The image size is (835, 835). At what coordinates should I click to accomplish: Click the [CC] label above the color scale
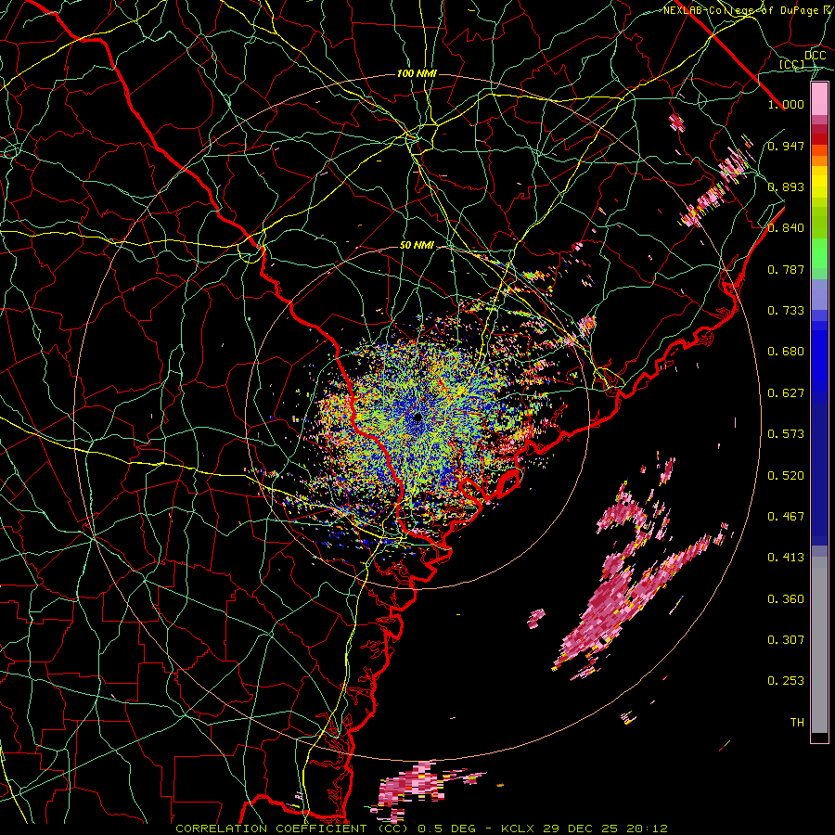(792, 64)
